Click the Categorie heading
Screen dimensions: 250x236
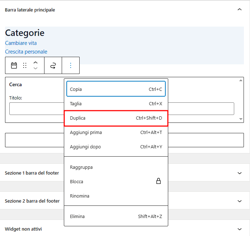pyautogui.click(x=25, y=33)
